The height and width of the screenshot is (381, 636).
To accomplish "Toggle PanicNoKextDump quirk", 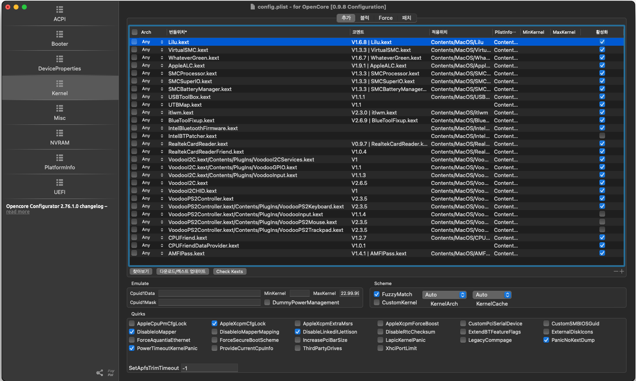I will [546, 340].
